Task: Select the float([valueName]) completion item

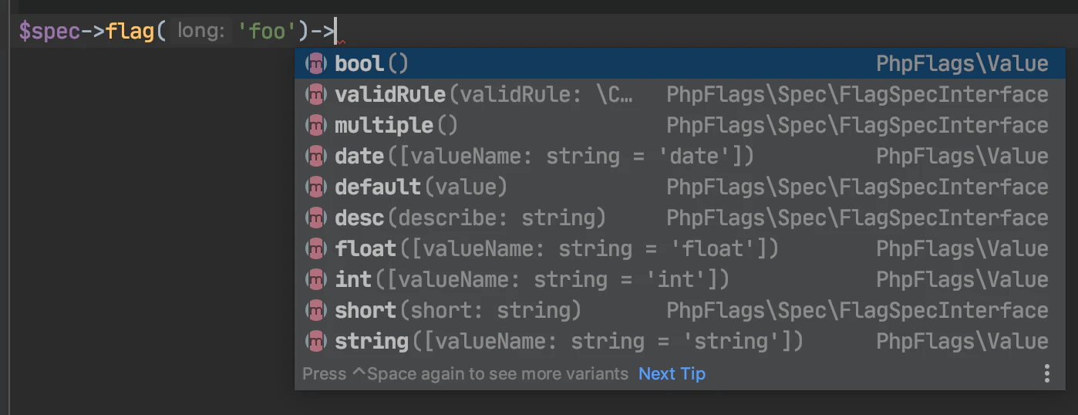Action: point(557,248)
